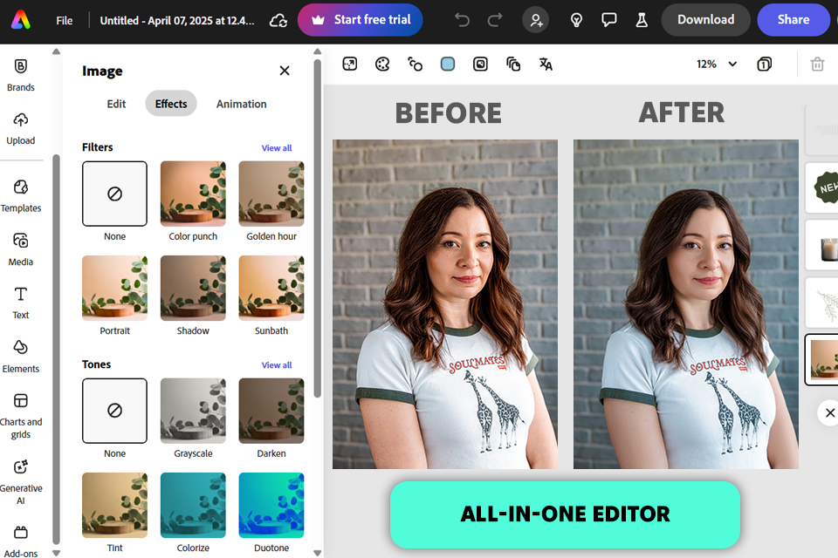The width and height of the screenshot is (838, 558).
Task: Apply the Grayscale tone
Action: 193,411
